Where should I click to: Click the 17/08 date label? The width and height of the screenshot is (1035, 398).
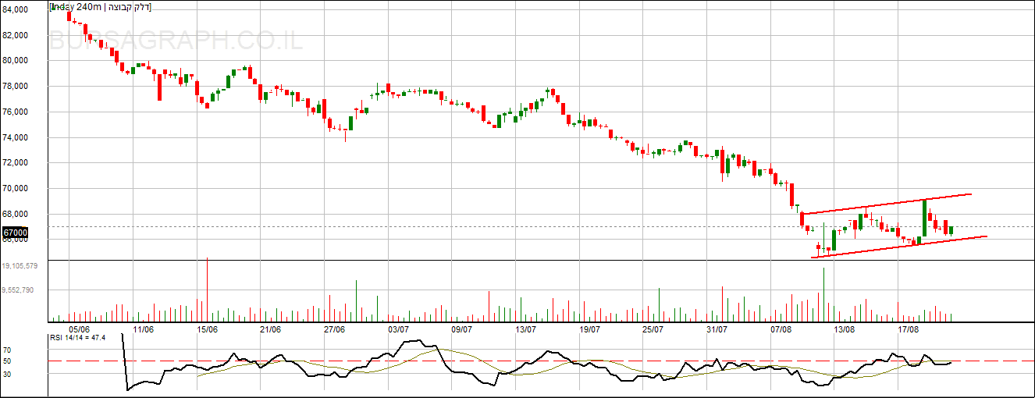tap(908, 329)
